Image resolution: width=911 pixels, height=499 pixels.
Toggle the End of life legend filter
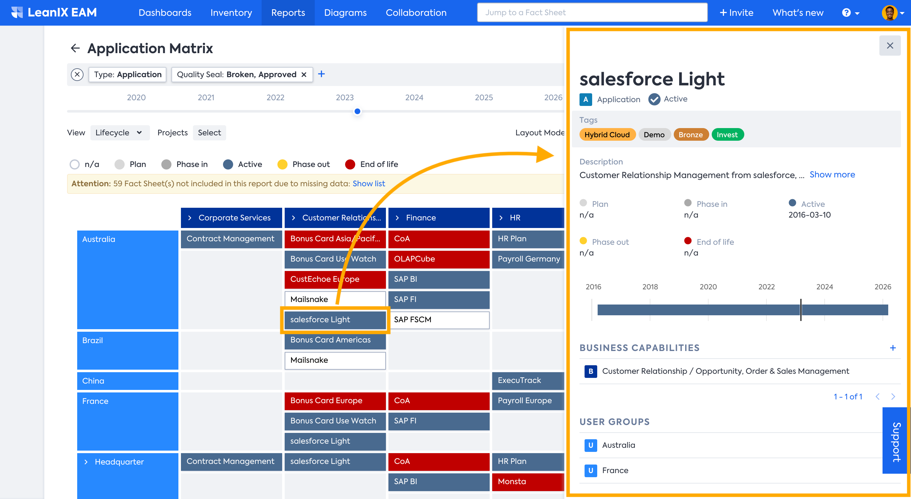click(x=350, y=164)
